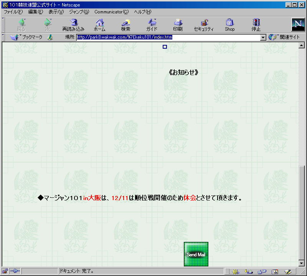Click the Netscape title bar icon
Image resolution: width=307 pixels, height=276 pixels.
(x=5, y=5)
